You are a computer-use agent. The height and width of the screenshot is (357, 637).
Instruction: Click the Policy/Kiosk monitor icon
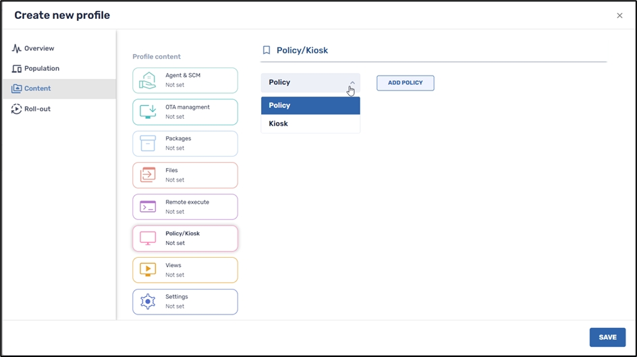click(x=147, y=238)
